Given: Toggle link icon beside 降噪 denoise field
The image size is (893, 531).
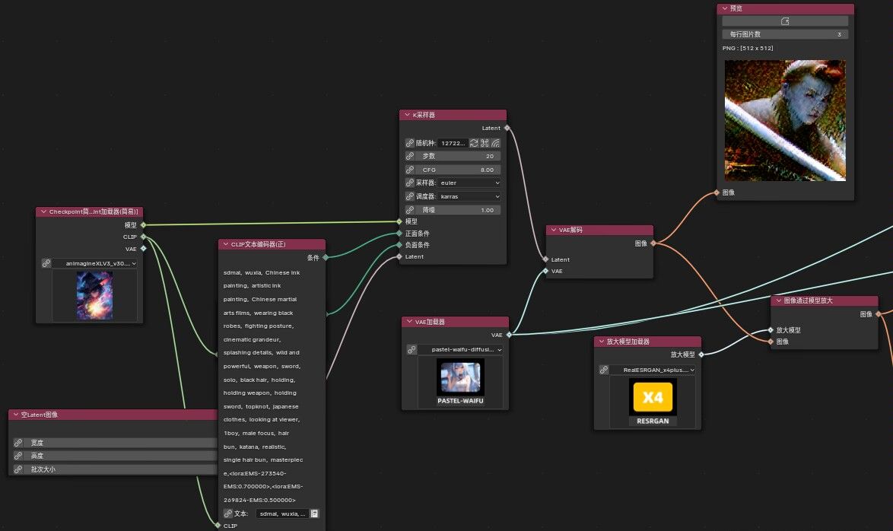Looking at the screenshot, I should point(410,210).
